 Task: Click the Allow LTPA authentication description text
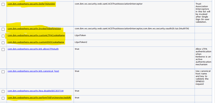coord(204,57)
